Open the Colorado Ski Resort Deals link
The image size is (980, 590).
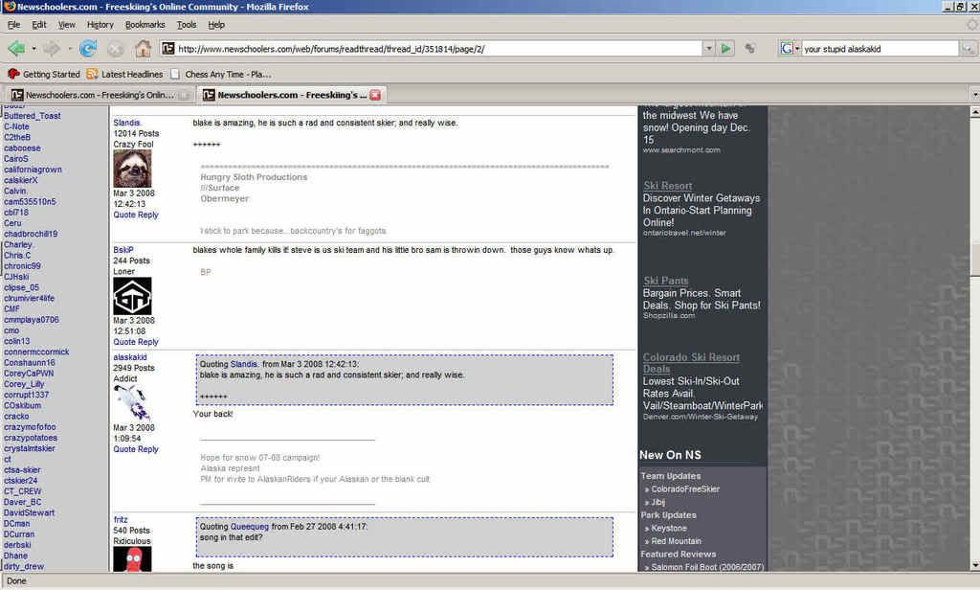[690, 363]
